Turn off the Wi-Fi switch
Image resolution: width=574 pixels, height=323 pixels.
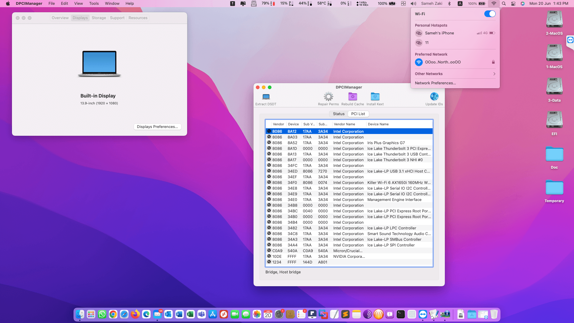click(x=490, y=14)
